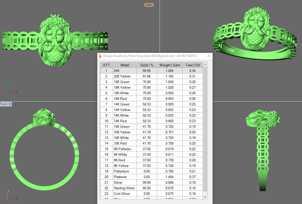Image resolution: width=302 pixels, height=204 pixels.
Task: Select the 10K Yellow row
Action: click(x=151, y=132)
